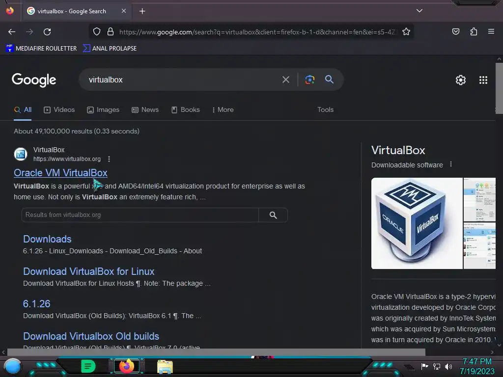
Task: Open the Firefox hamburger menu
Action: pos(491,31)
